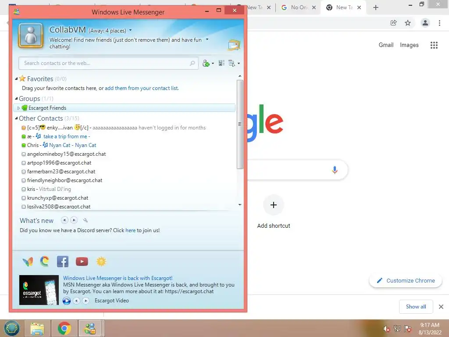Click Chrome share page icon
Image resolution: width=449 pixels, height=337 pixels.
point(394,23)
